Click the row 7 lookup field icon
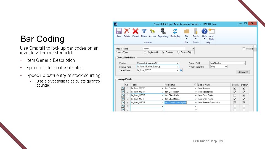 coord(123,110)
